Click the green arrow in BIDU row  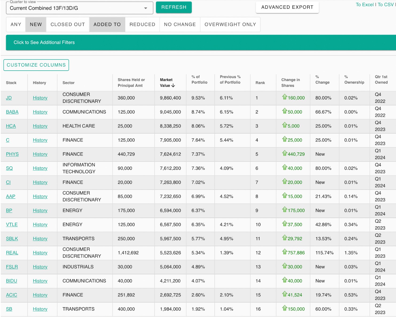coord(284,280)
